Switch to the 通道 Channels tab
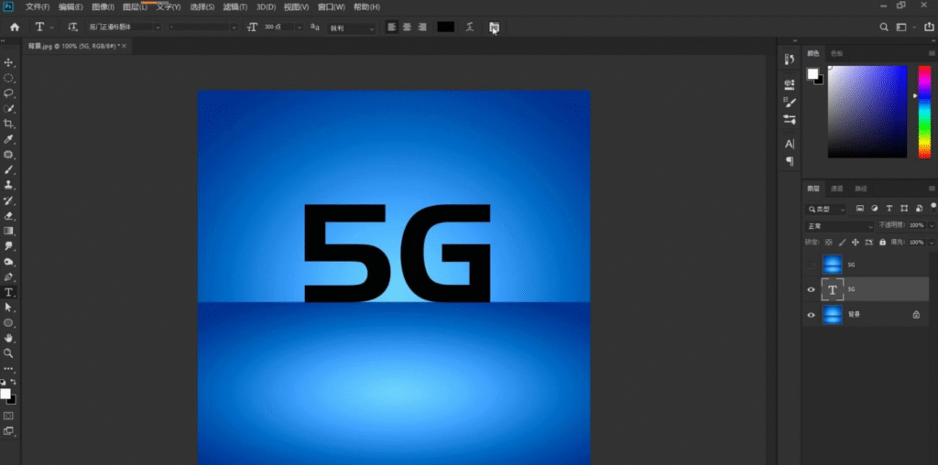Image resolution: width=938 pixels, height=465 pixels. [x=836, y=189]
